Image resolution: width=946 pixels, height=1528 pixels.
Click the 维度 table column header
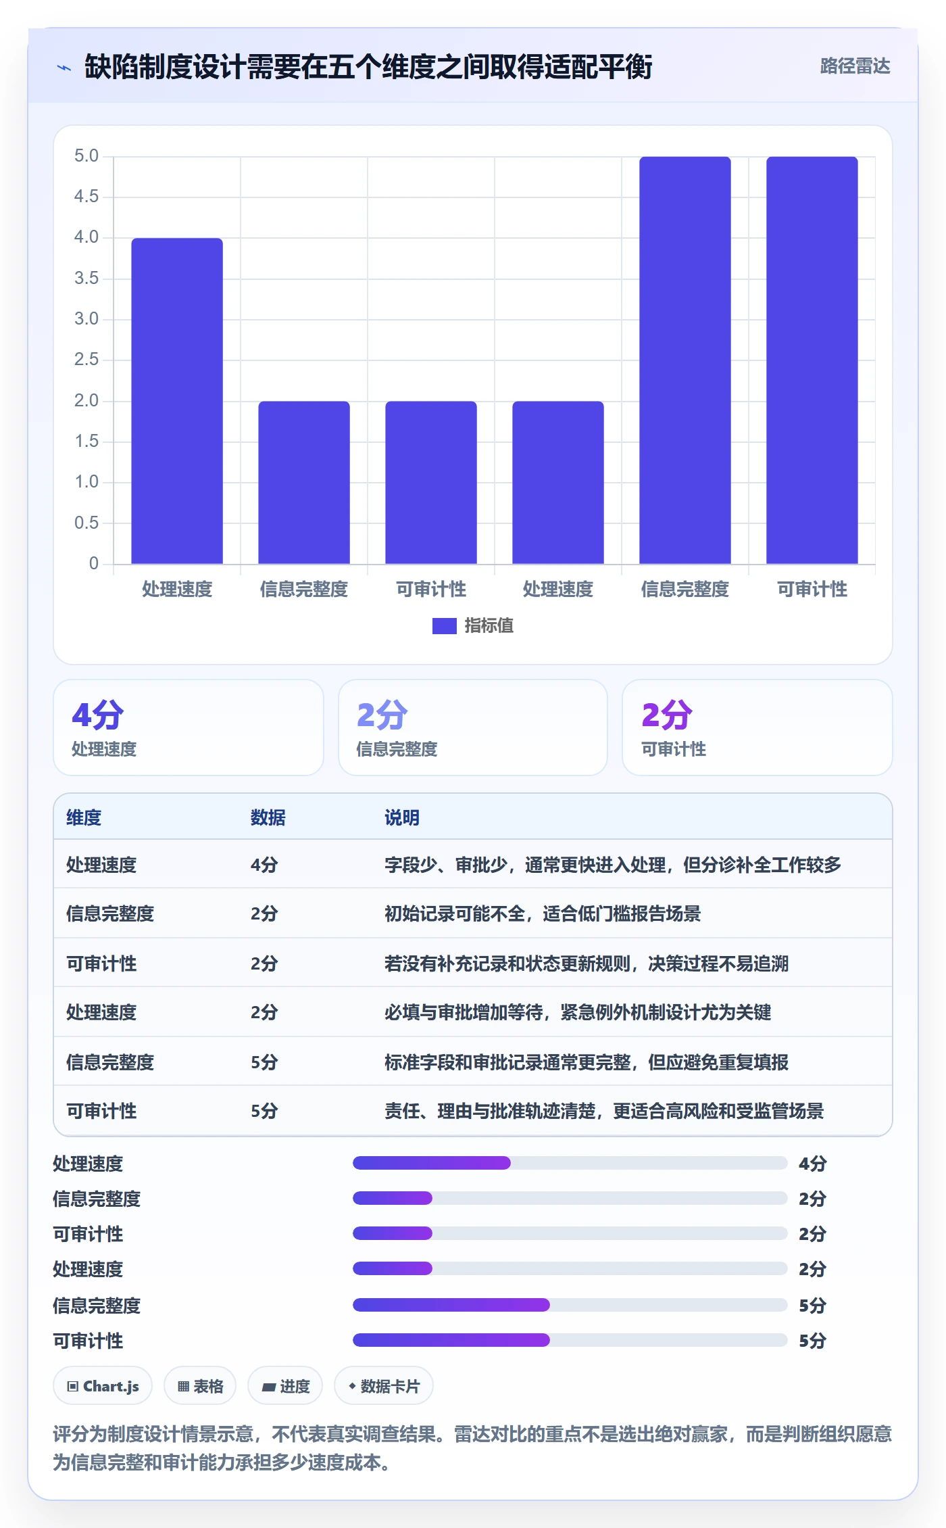(x=84, y=817)
